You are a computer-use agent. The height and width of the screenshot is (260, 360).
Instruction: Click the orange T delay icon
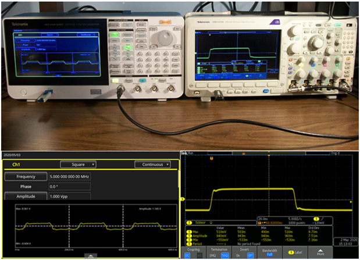click(261, 223)
